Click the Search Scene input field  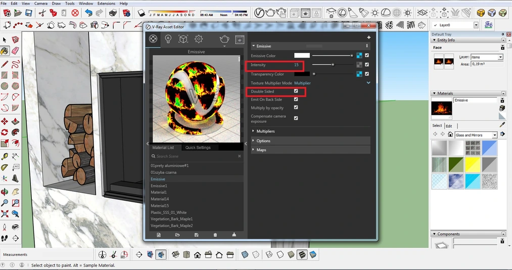coord(196,156)
